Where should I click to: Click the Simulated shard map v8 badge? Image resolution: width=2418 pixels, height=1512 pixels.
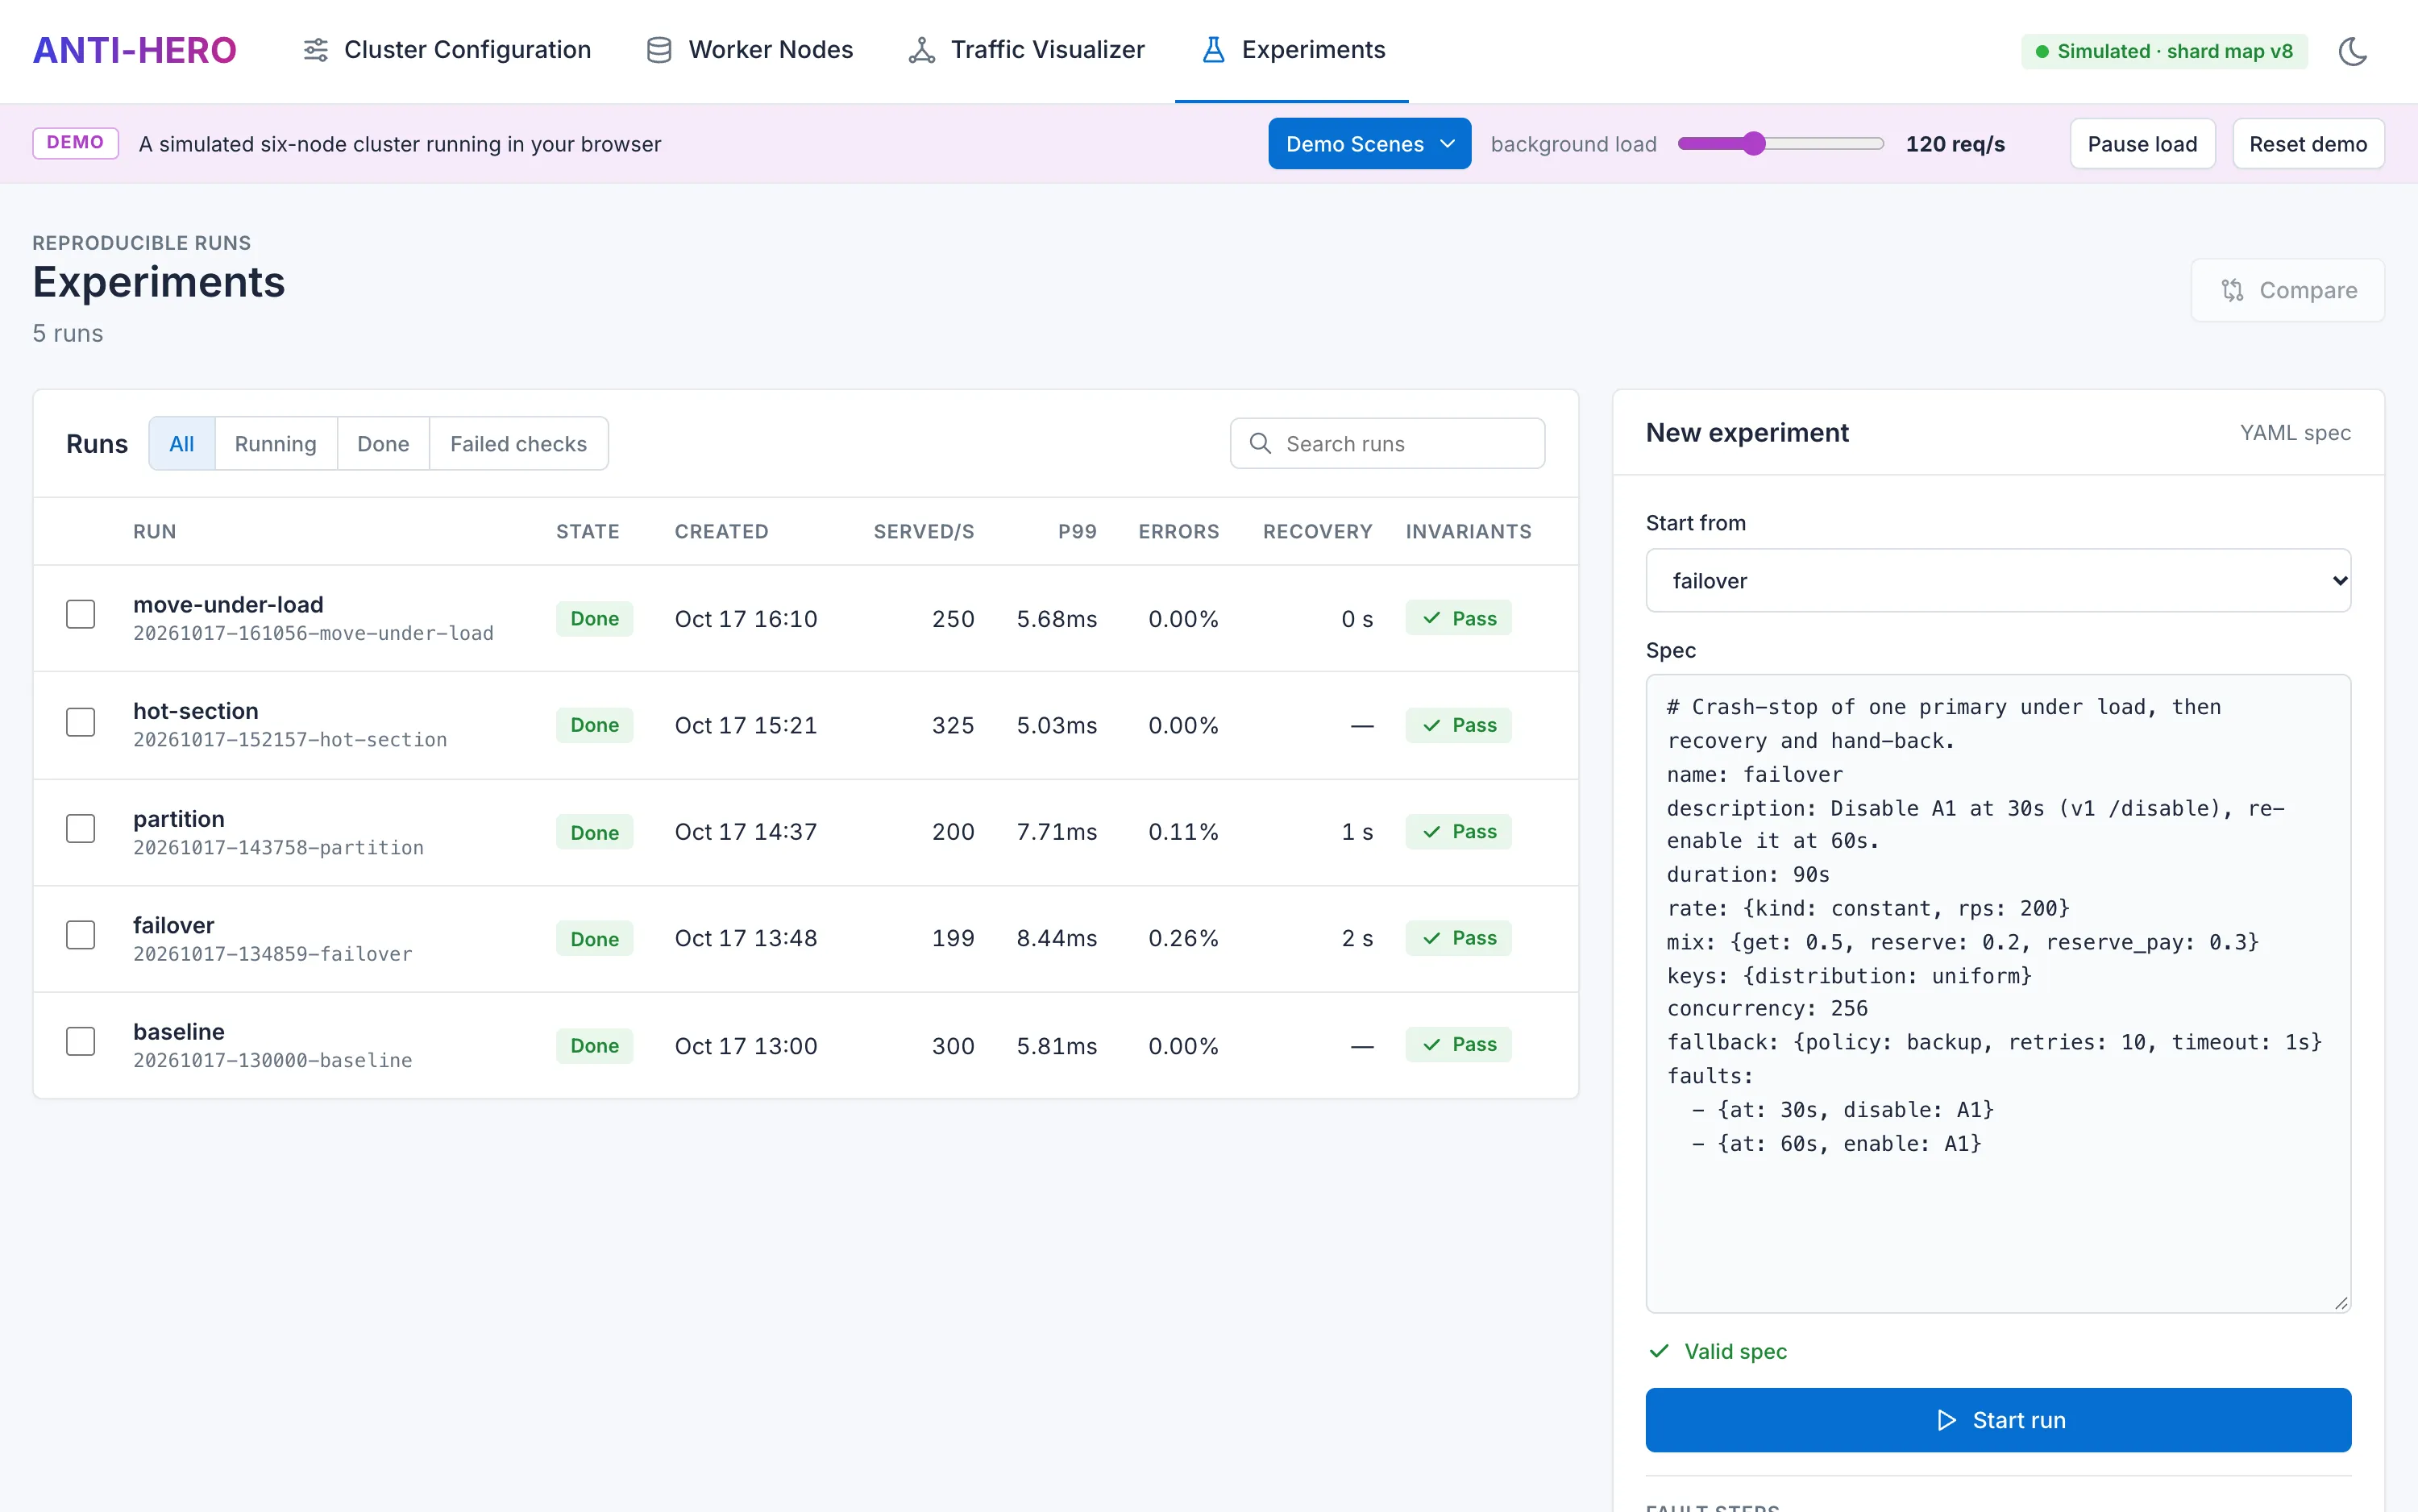click(2164, 51)
